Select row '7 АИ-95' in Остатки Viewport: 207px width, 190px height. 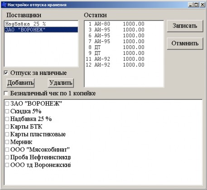coord(124,41)
